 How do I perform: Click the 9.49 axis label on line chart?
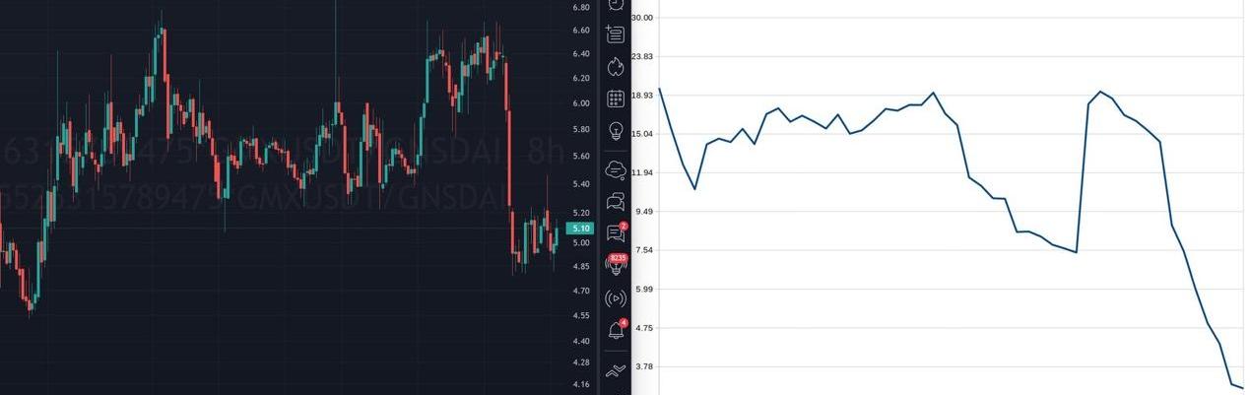644,212
